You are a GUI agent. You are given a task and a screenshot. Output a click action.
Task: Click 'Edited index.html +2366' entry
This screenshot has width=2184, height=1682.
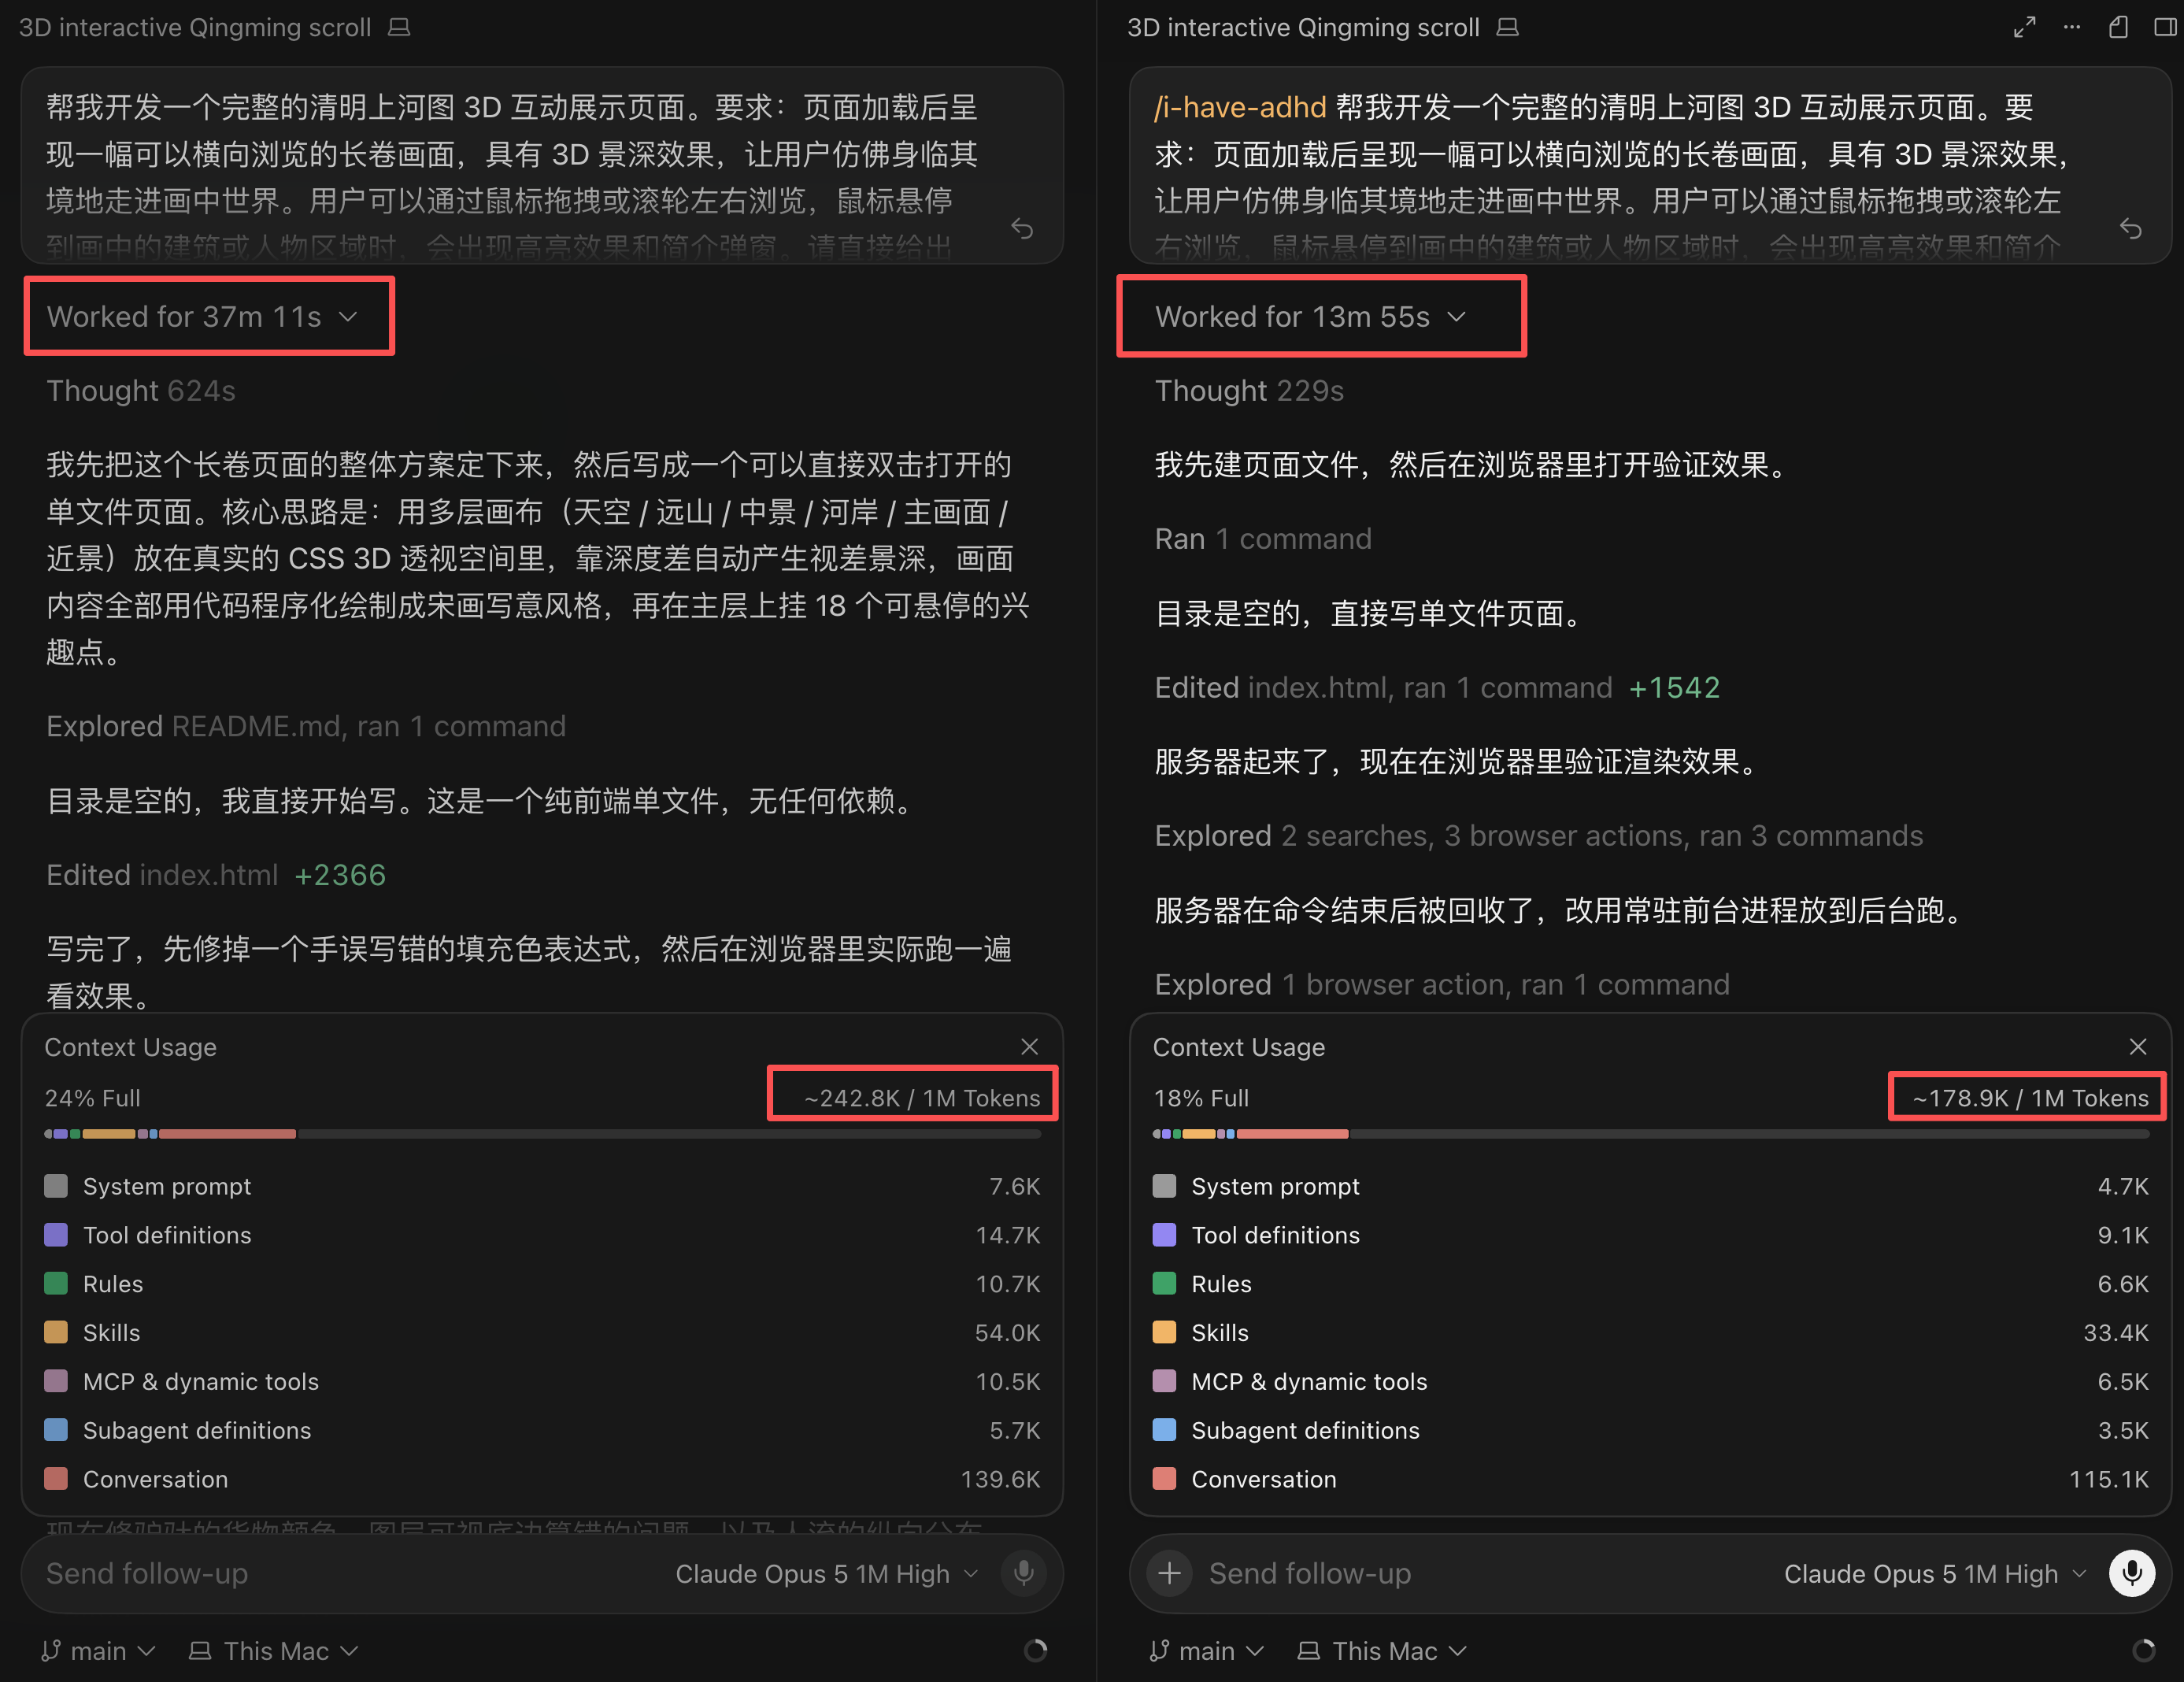click(x=216, y=874)
